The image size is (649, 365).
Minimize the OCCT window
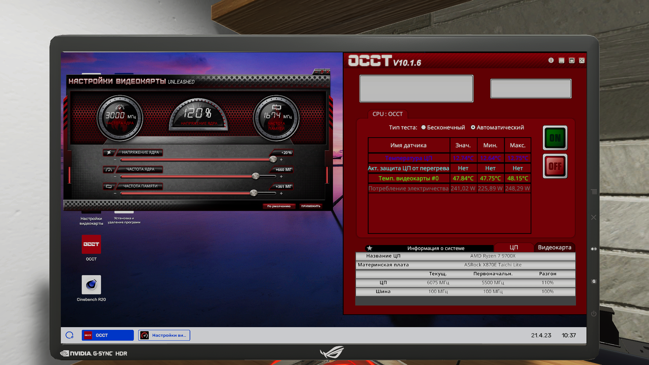click(561, 60)
